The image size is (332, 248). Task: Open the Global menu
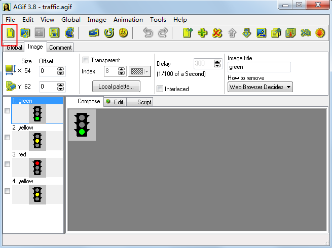(71, 20)
